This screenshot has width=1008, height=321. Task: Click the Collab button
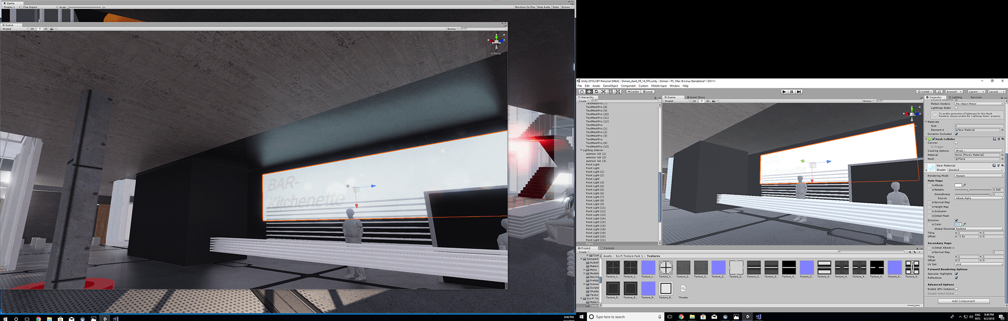tap(925, 92)
